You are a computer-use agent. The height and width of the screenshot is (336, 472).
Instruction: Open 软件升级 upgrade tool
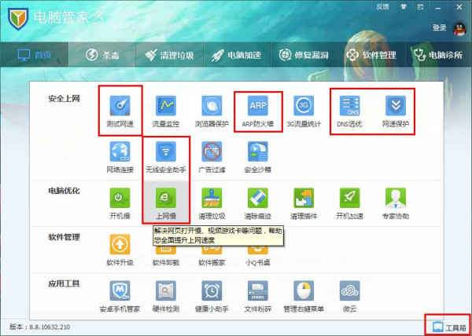point(120,250)
